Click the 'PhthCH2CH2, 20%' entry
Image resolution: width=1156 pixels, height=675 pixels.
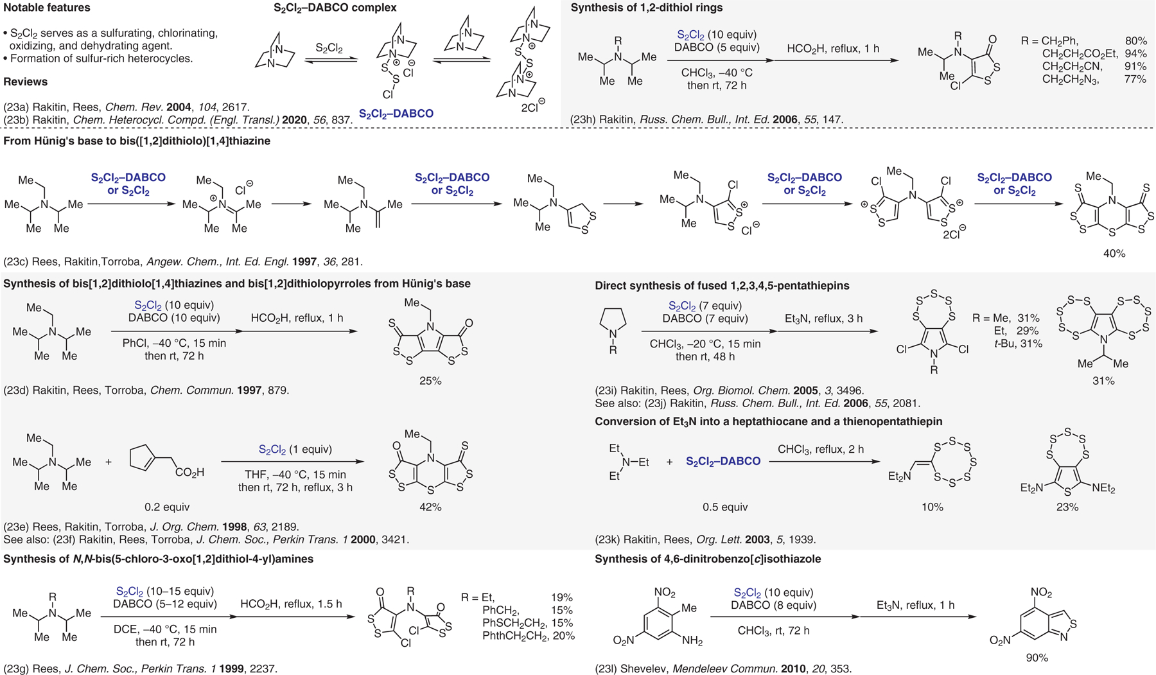click(528, 636)
